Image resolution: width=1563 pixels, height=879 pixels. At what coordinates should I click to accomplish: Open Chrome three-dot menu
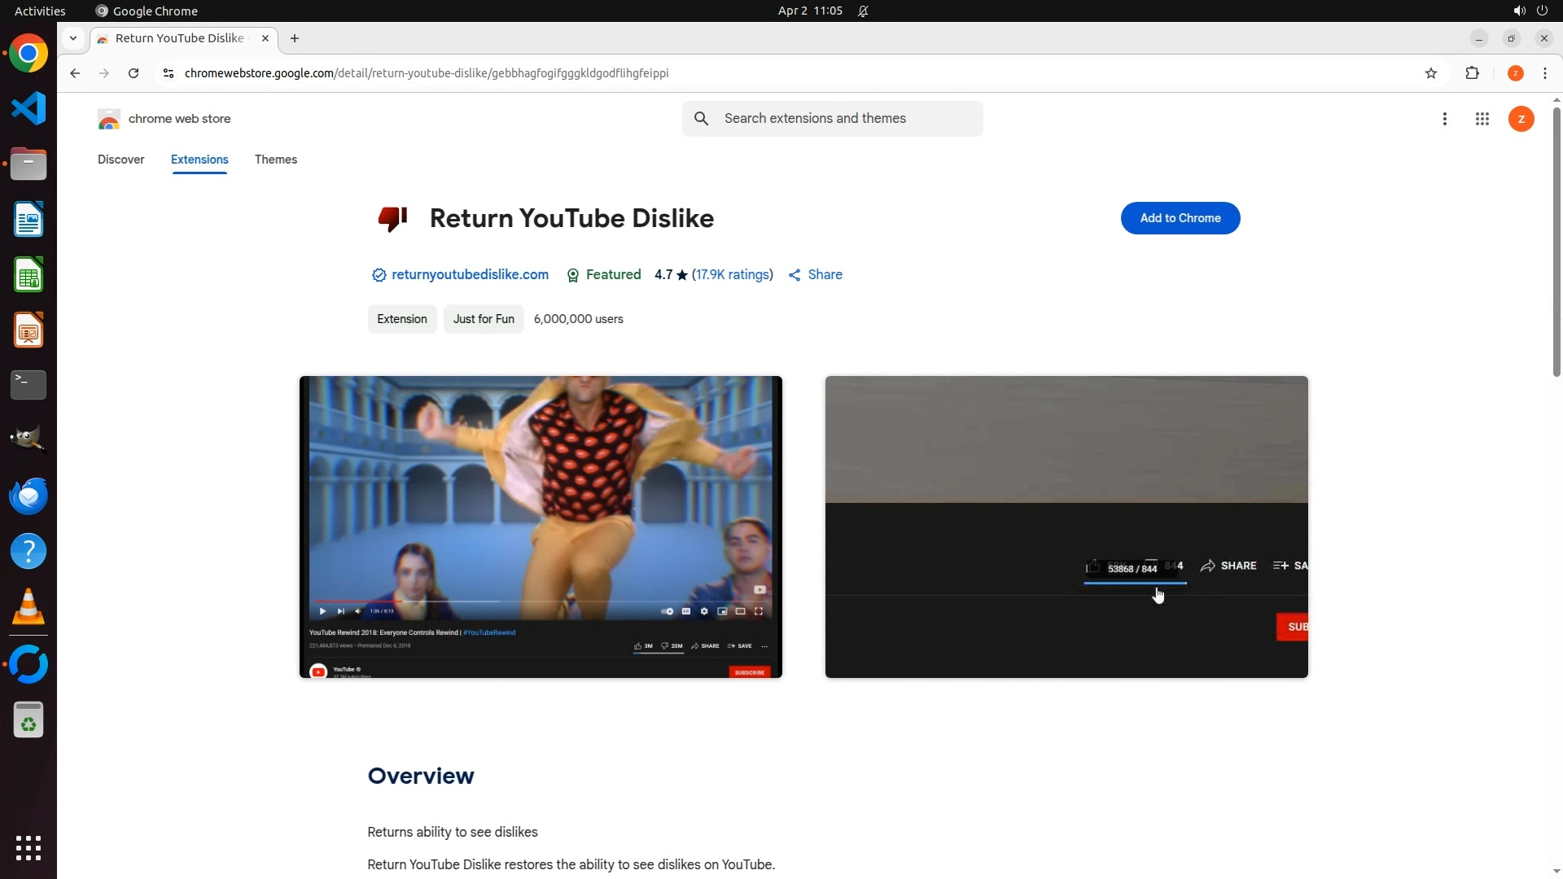coord(1544,73)
